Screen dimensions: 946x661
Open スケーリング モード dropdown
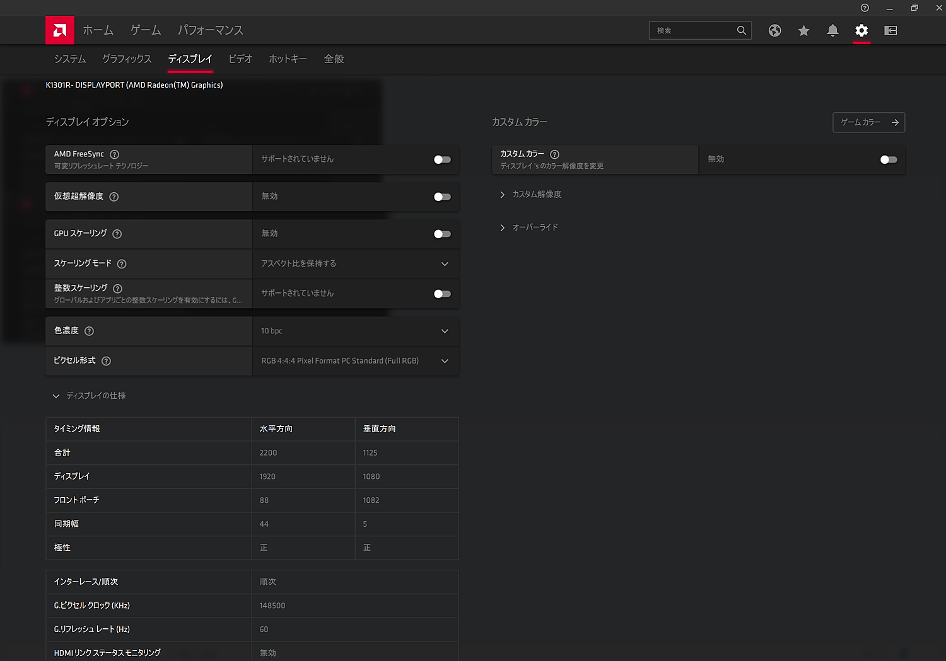[x=356, y=264]
